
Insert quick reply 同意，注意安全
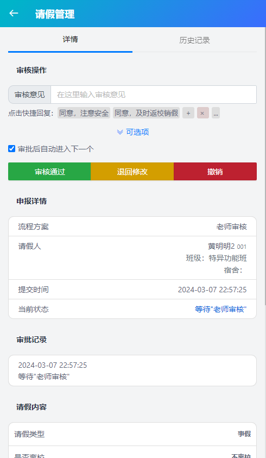pos(84,113)
